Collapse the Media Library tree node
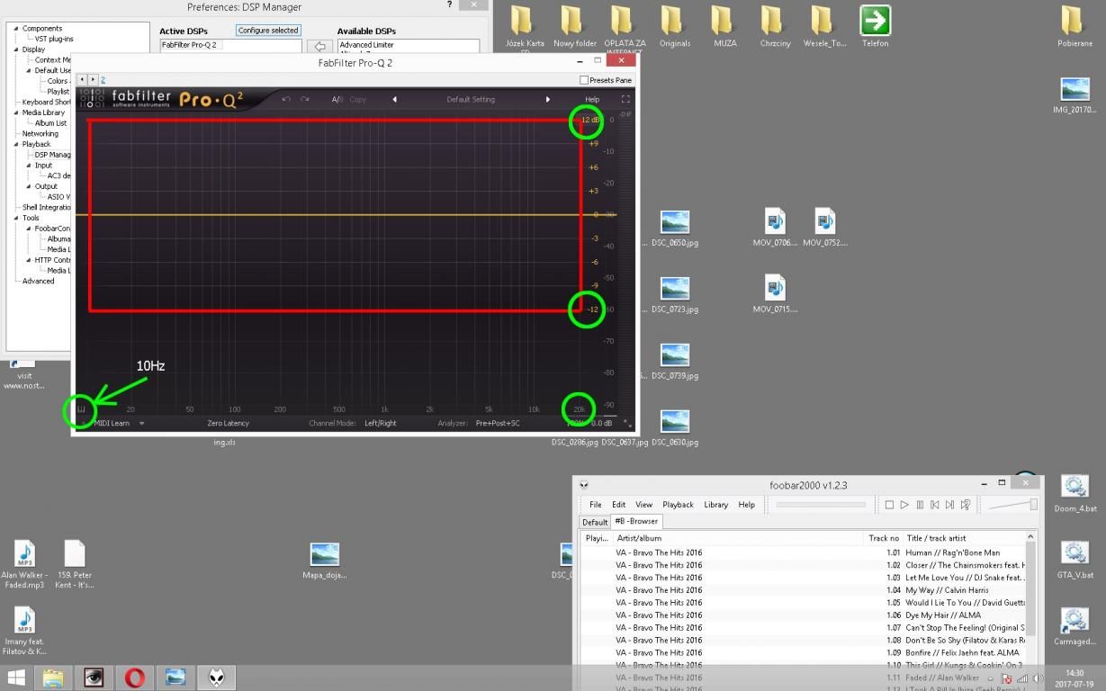This screenshot has width=1106, height=691. 15,112
